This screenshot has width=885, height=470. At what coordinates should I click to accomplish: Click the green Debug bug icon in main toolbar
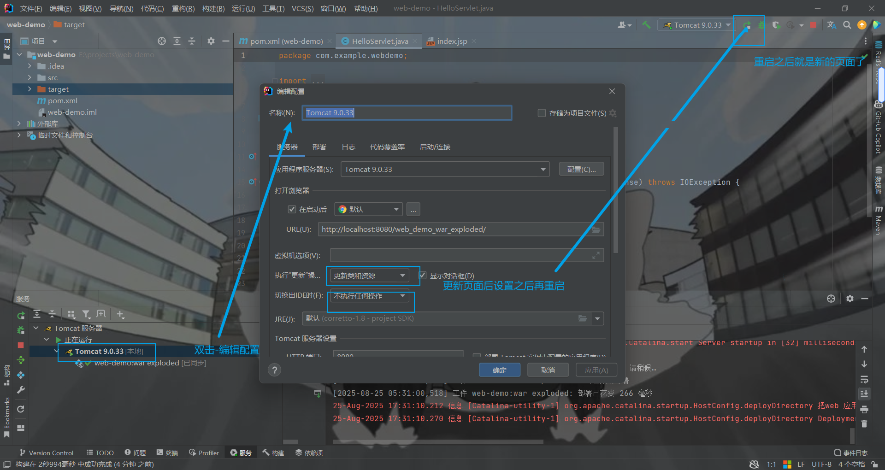pos(761,25)
